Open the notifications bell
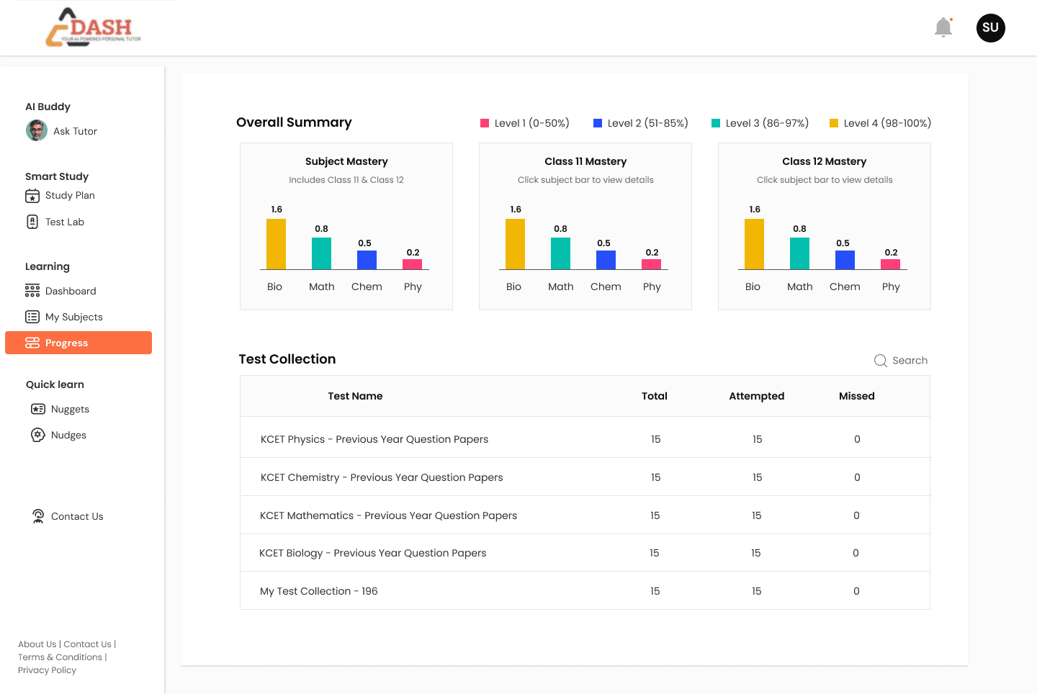 [x=943, y=27]
